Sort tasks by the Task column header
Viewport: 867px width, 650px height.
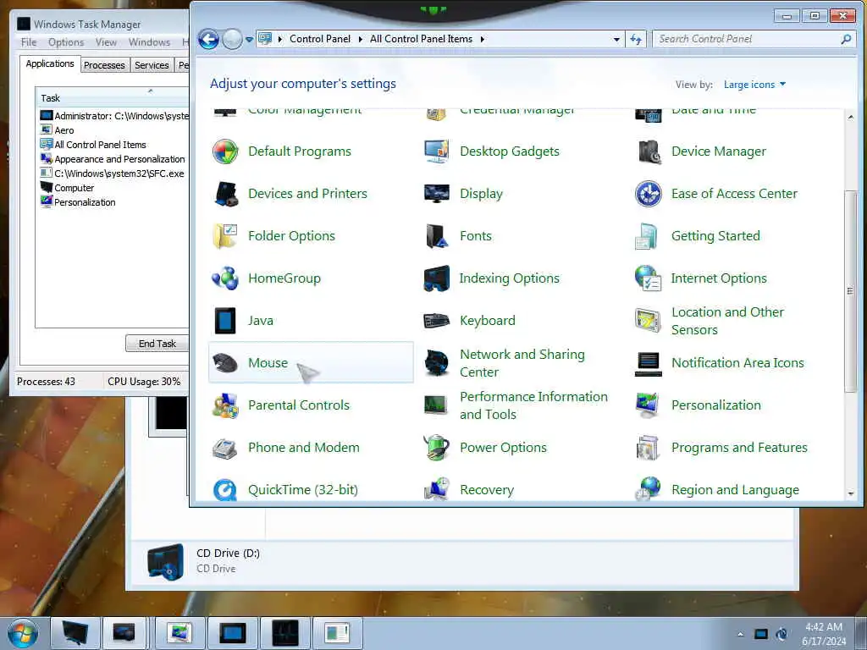pyautogui.click(x=113, y=98)
